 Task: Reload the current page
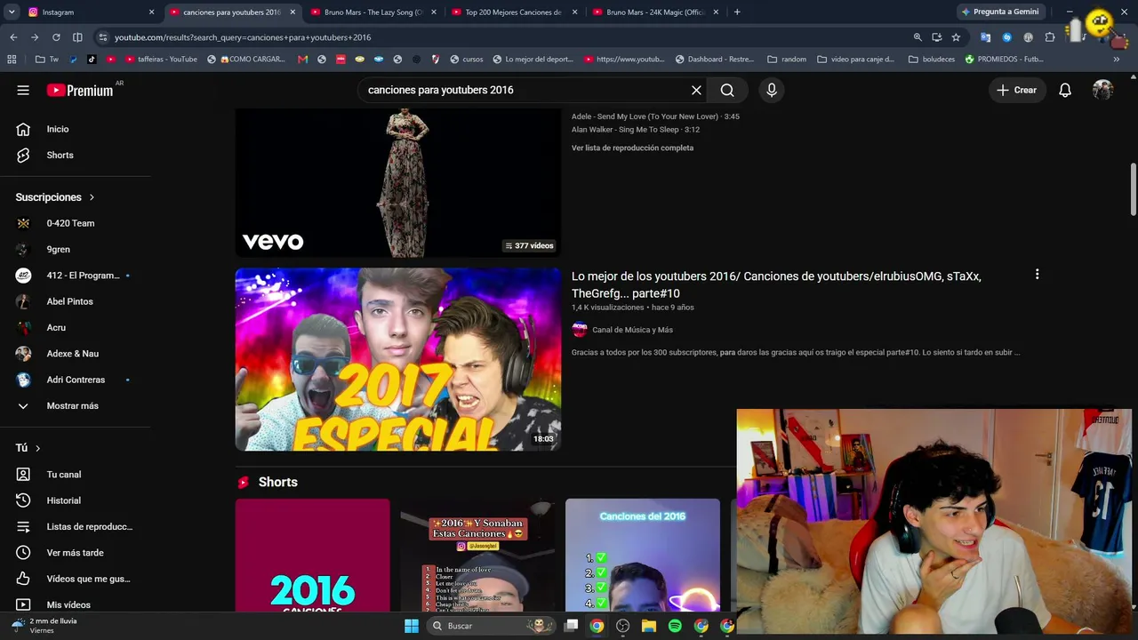[56, 37]
